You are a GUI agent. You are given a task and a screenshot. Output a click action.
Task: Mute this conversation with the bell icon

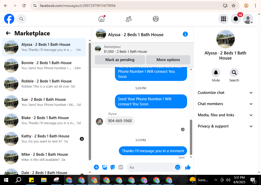point(216,73)
